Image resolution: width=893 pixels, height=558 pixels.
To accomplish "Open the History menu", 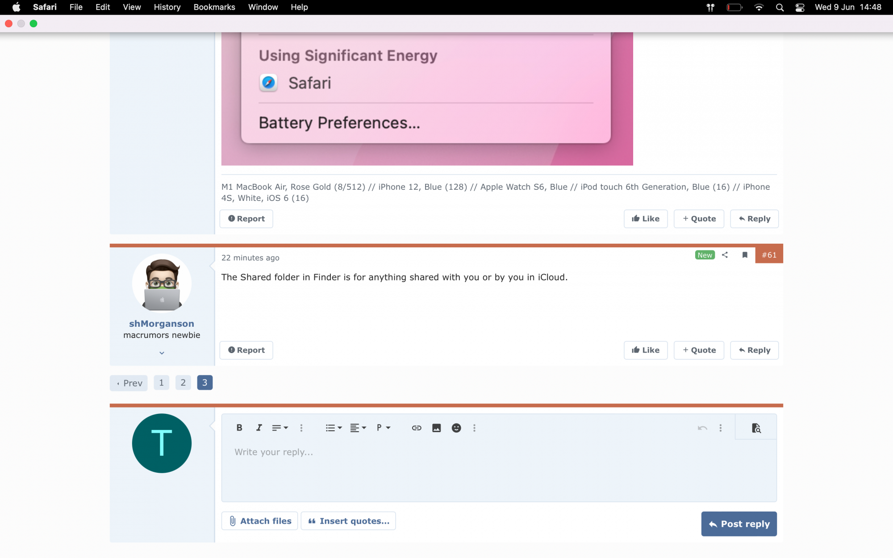I will (x=167, y=7).
